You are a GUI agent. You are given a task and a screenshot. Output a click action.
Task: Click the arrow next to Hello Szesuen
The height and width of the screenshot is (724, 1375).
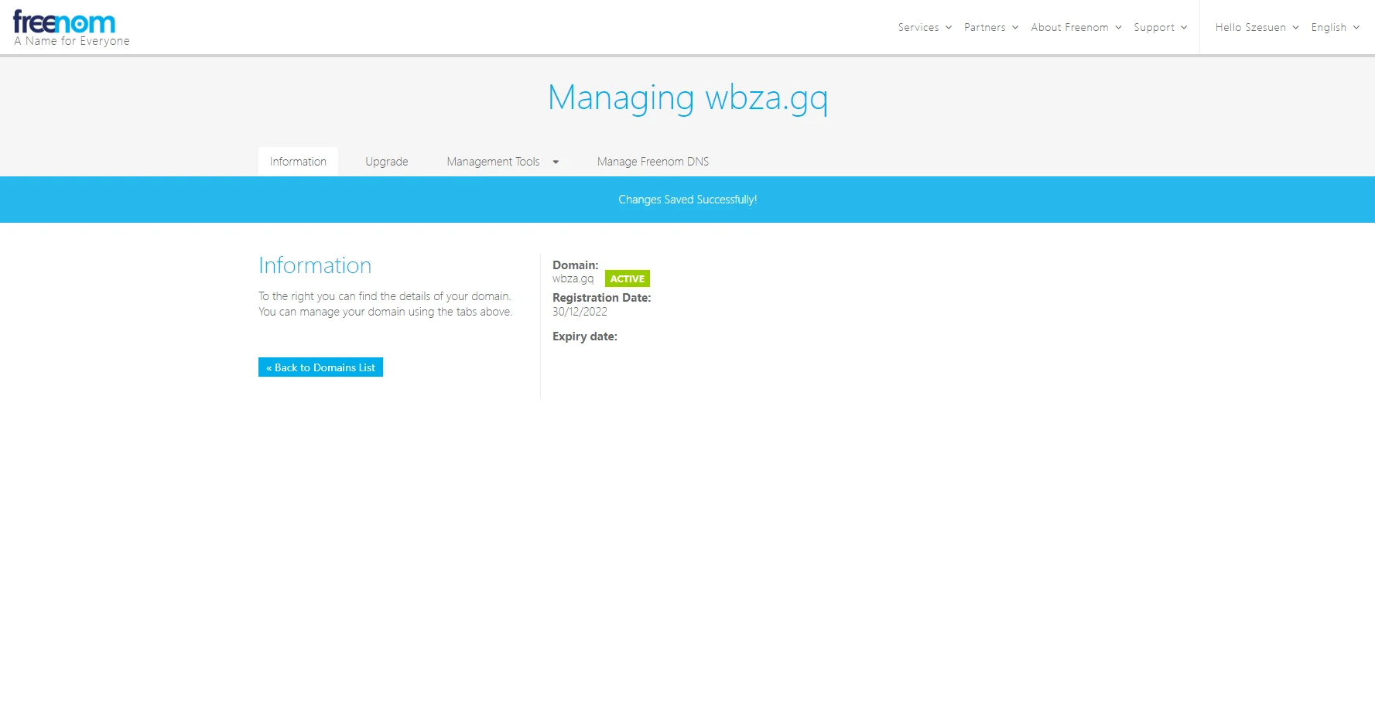point(1295,27)
